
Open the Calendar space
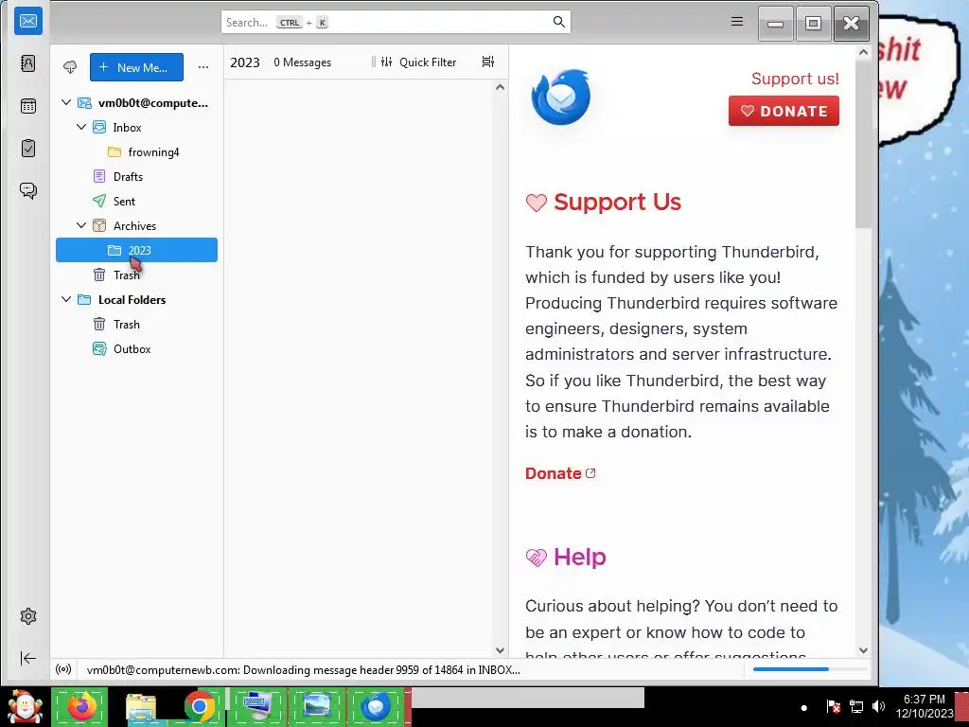point(28,106)
